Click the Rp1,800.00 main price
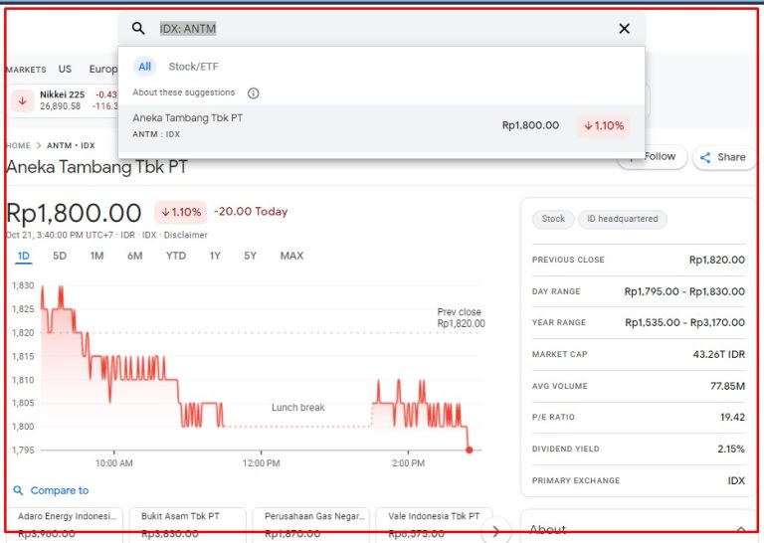Screen dimensions: 764x543 pos(74,213)
